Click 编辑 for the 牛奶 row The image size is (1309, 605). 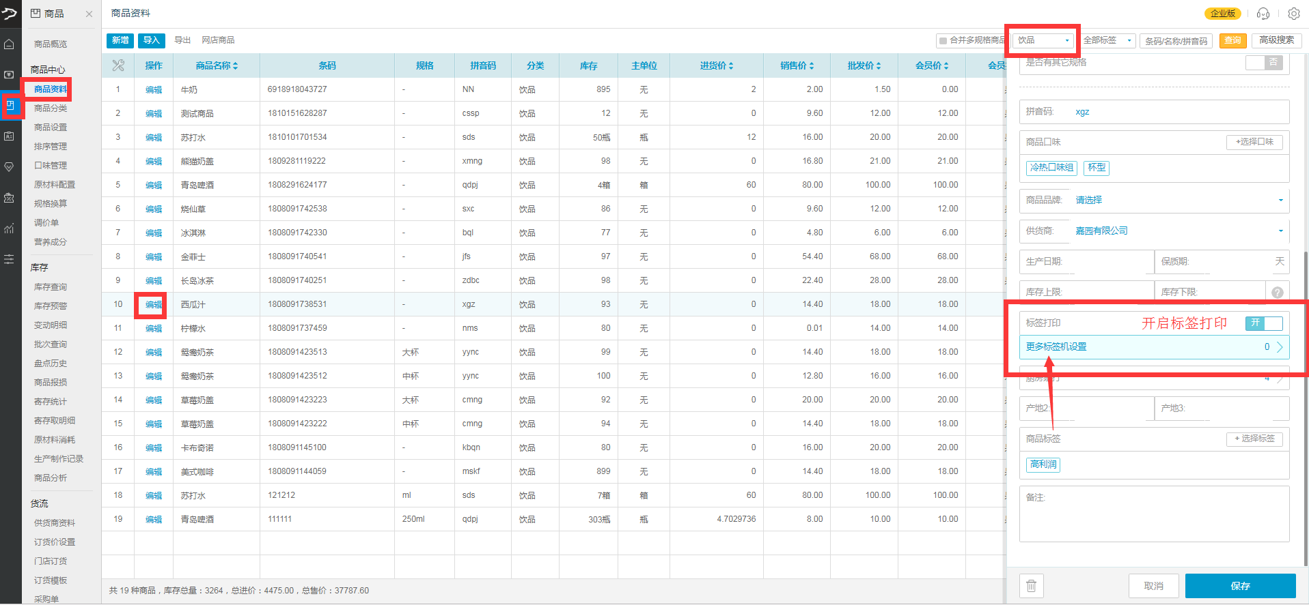154,90
